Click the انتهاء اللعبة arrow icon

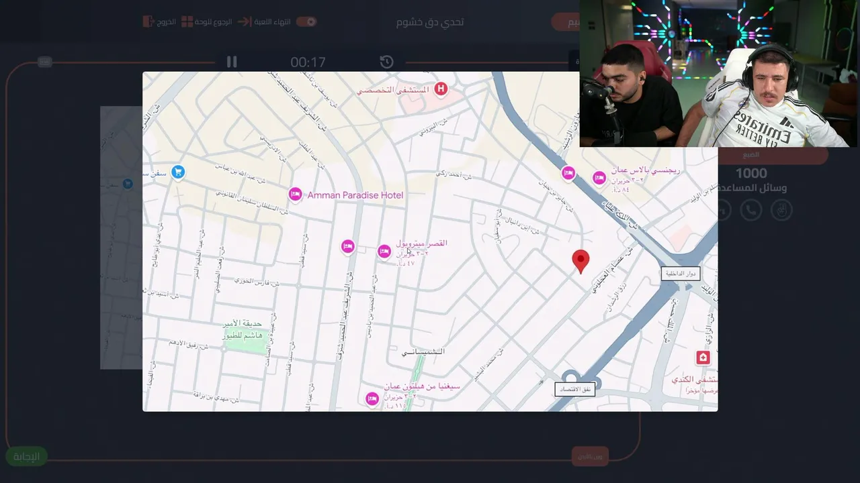click(x=244, y=21)
